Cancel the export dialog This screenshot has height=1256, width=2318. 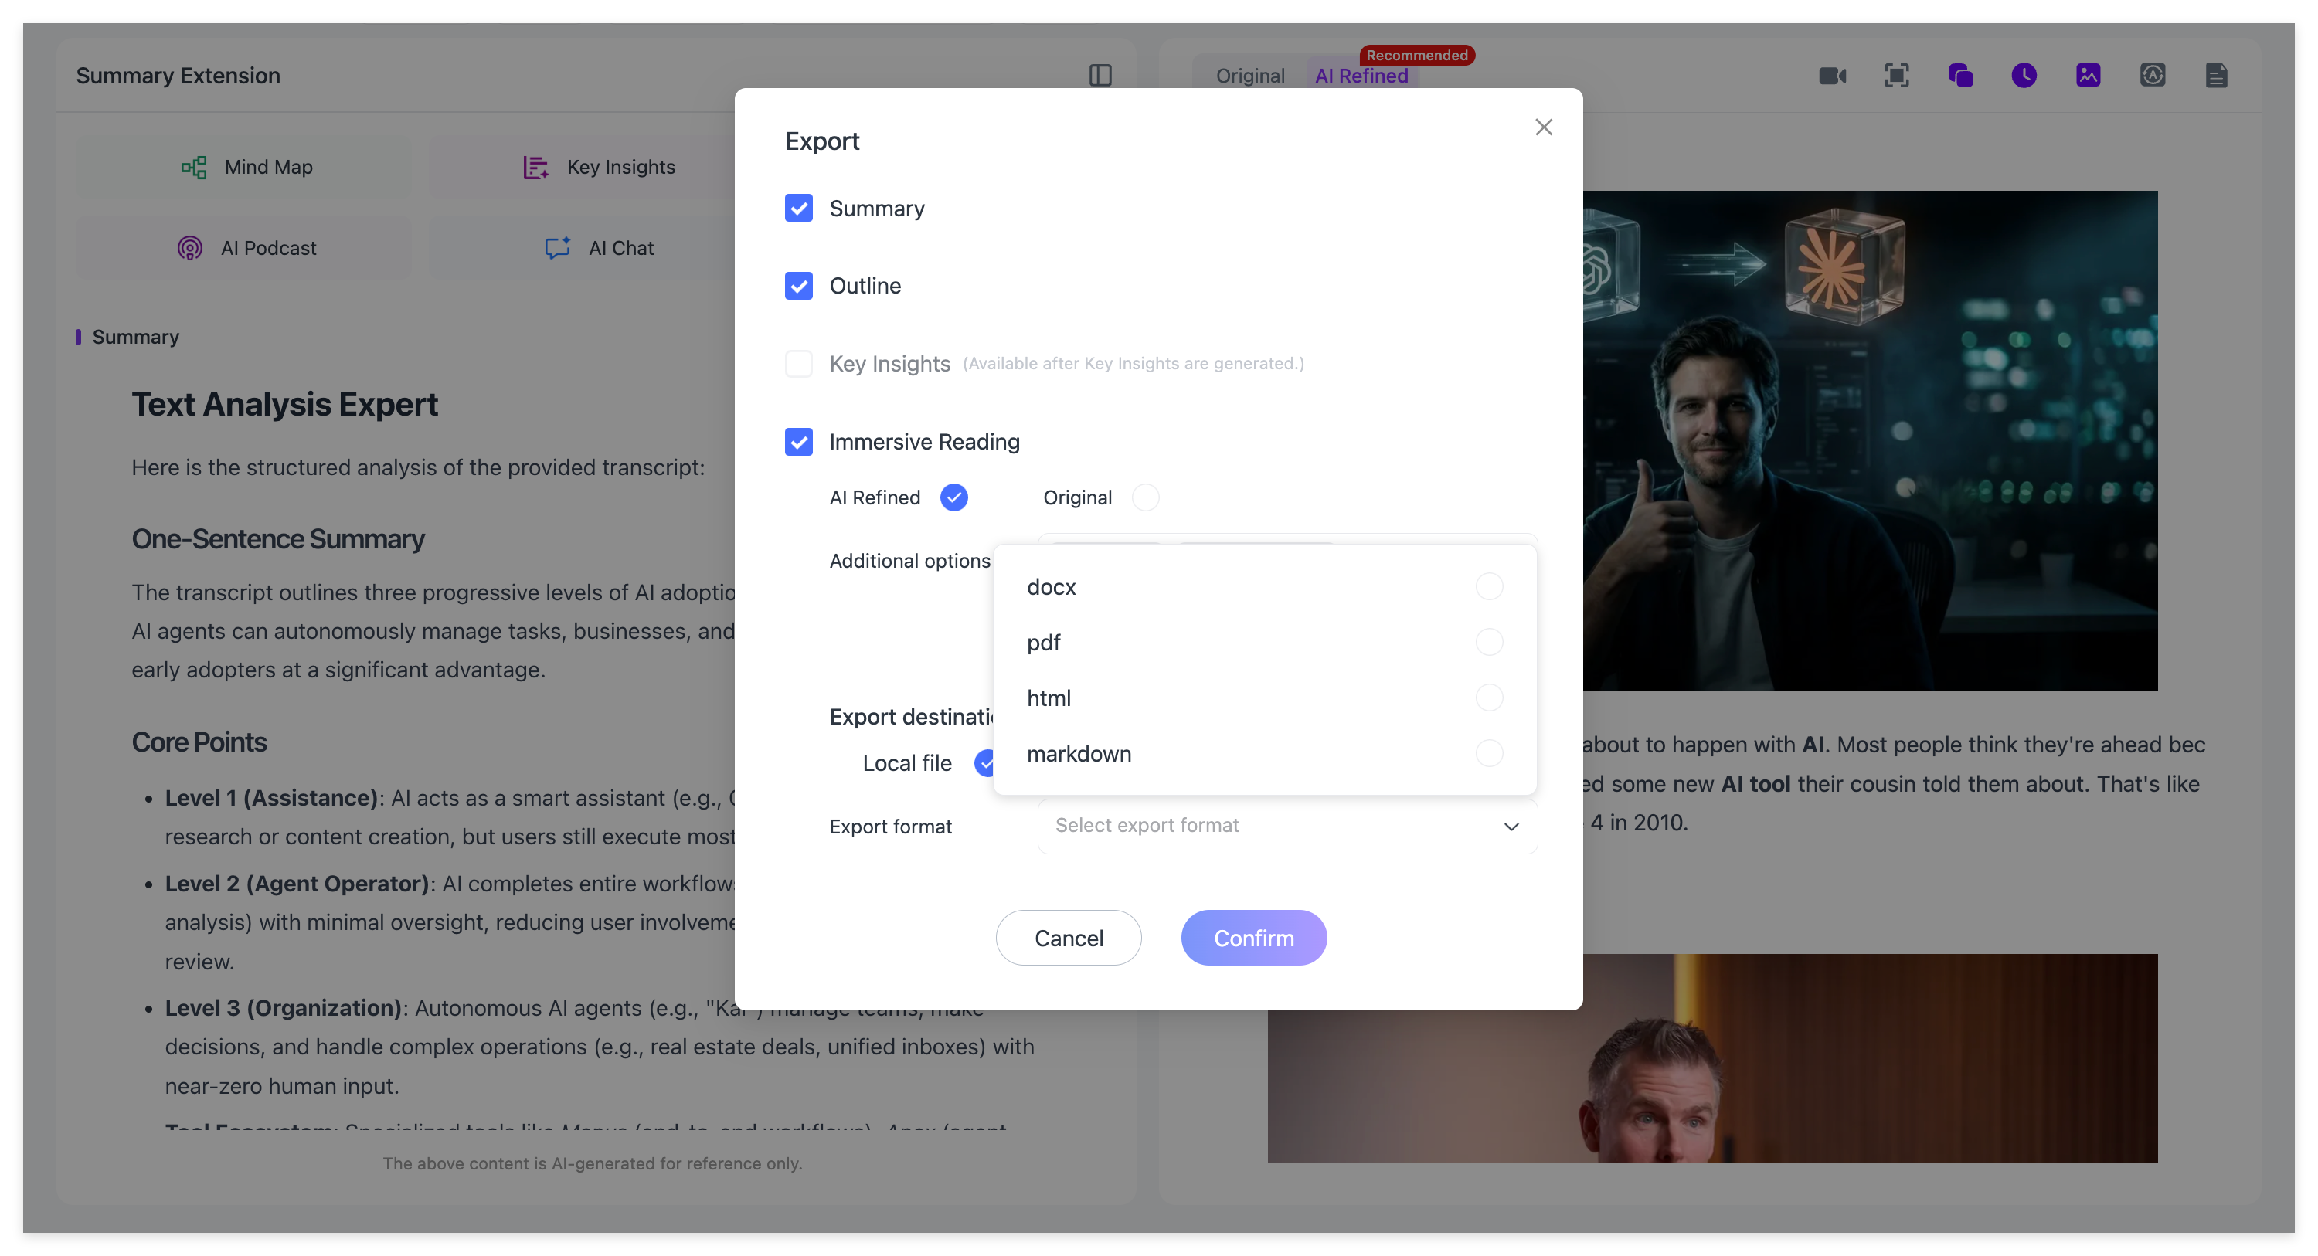coord(1068,939)
